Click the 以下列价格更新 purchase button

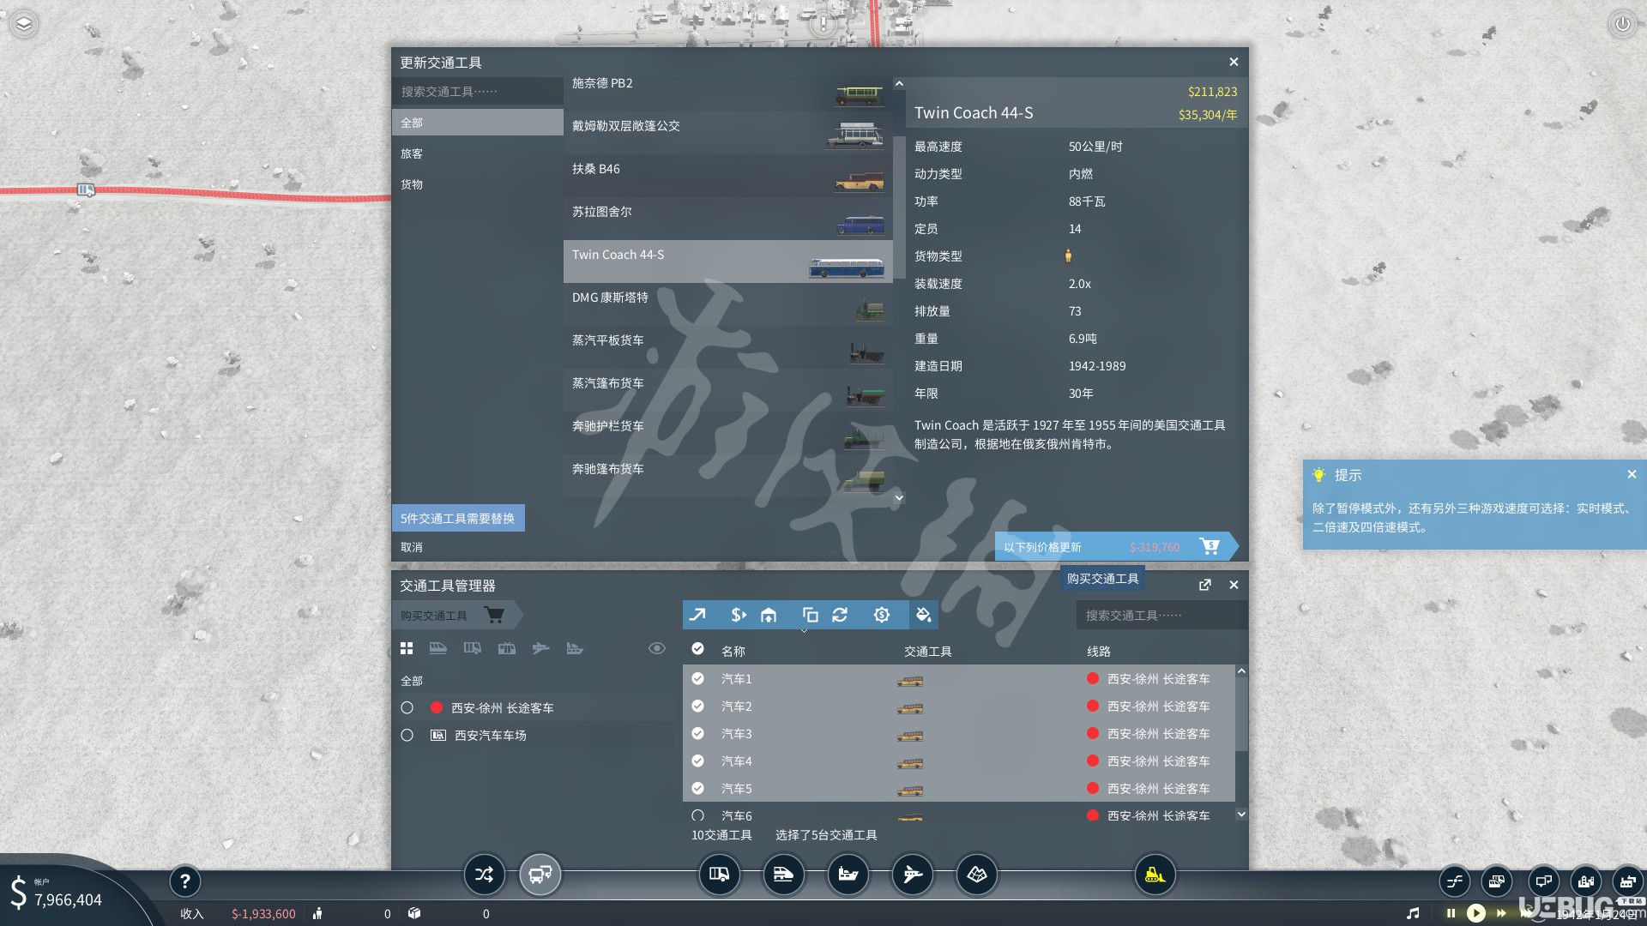(1115, 546)
